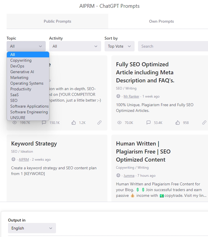Copy link icon on 1.2K votes card
208x237 pixels.
click(99, 123)
